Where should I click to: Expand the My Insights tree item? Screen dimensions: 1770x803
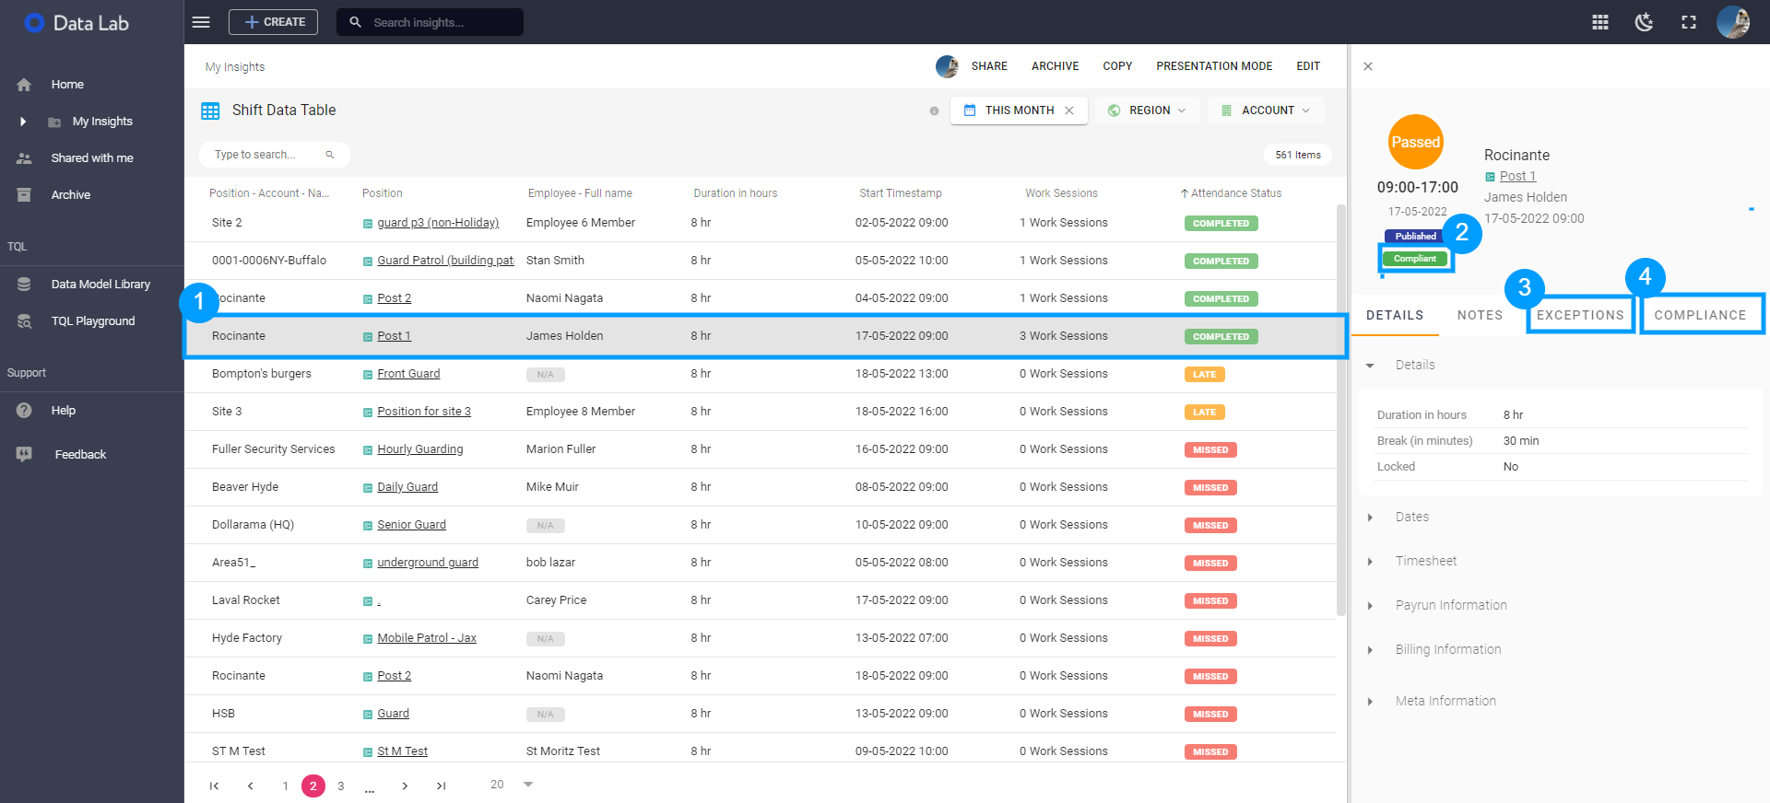[x=23, y=122]
